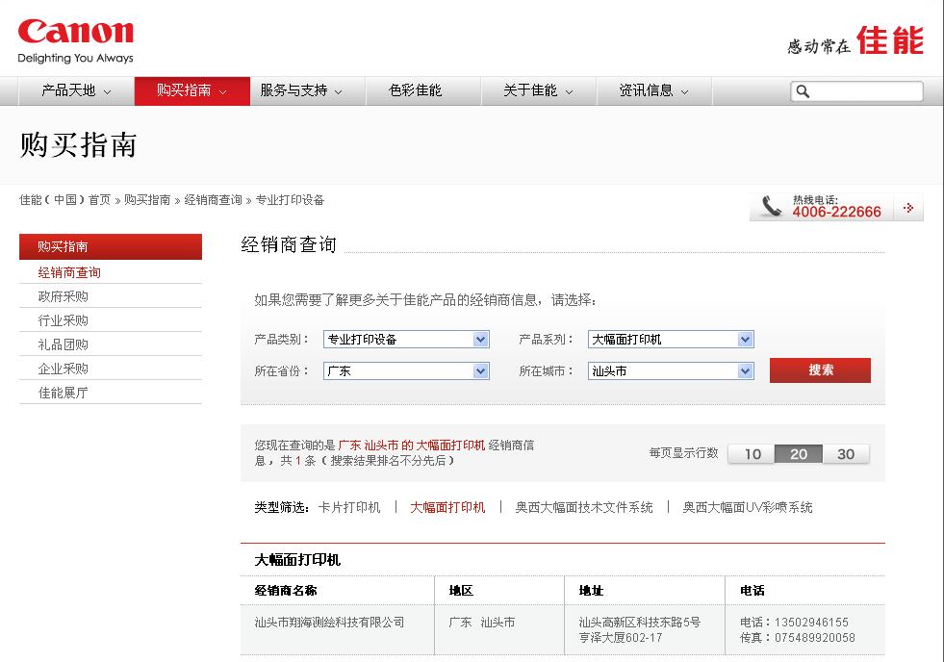Click the fax number 075489920058

point(814,638)
